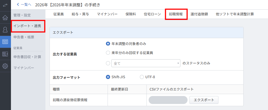This screenshot has height=110, width=268.
Task: Click the swap arrows icon in sidebar
Action: (5, 5)
